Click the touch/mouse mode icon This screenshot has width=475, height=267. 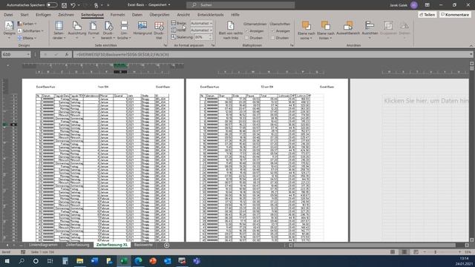[x=96, y=5]
